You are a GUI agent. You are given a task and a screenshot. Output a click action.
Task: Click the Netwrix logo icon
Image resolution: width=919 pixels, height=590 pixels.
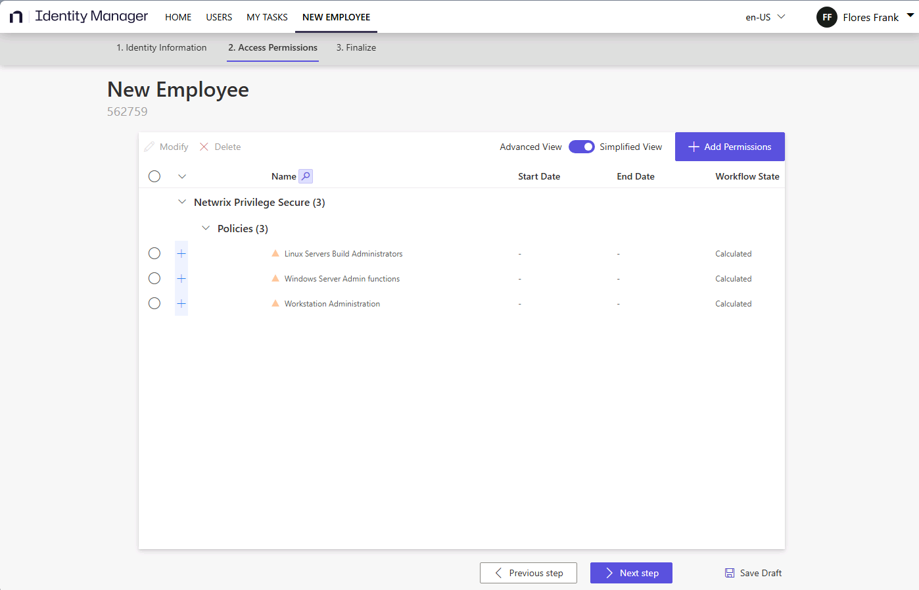(x=16, y=17)
